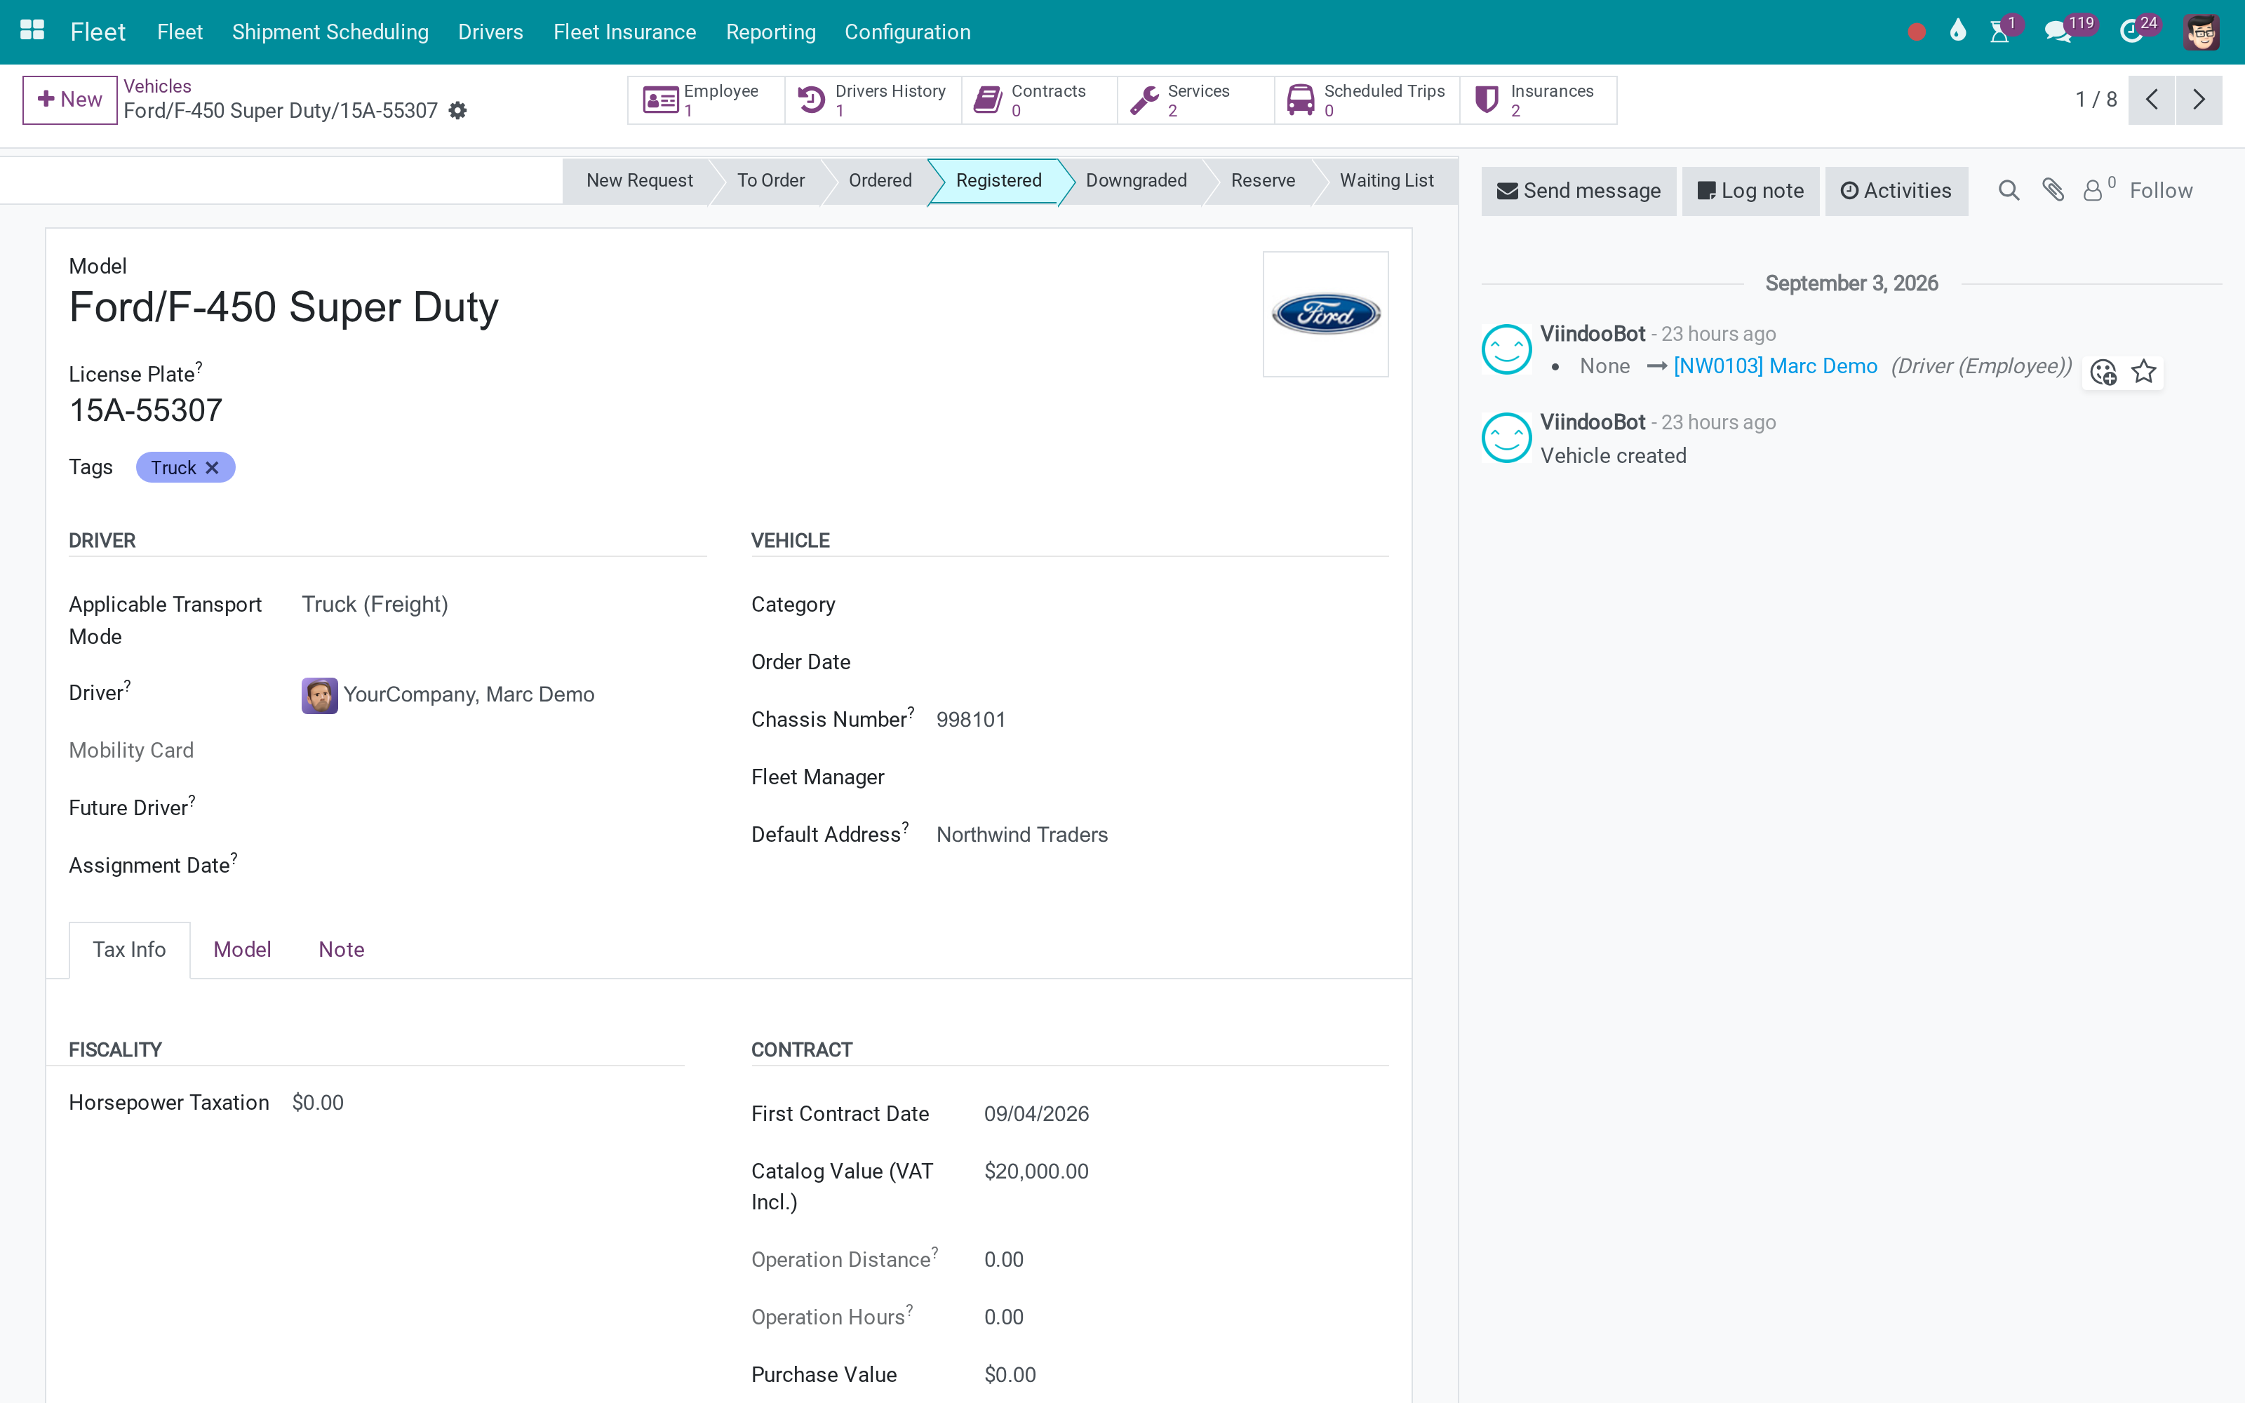Open the Default Address Northwind Traders field
The image size is (2245, 1403).
[1162, 835]
